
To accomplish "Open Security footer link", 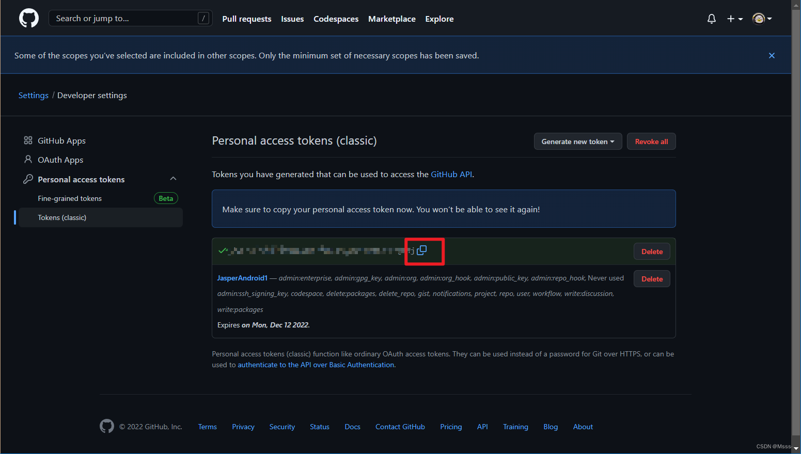I will pos(282,427).
